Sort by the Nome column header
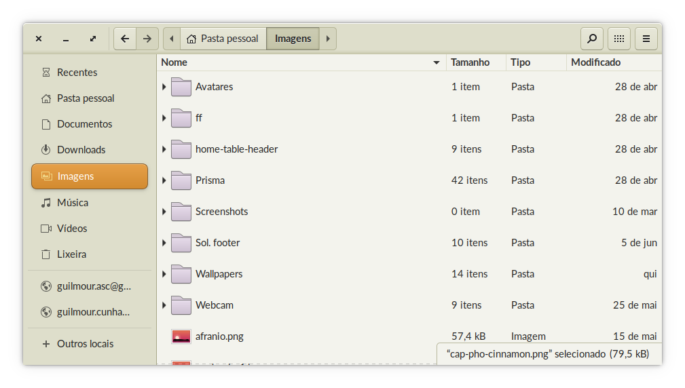 [301, 62]
